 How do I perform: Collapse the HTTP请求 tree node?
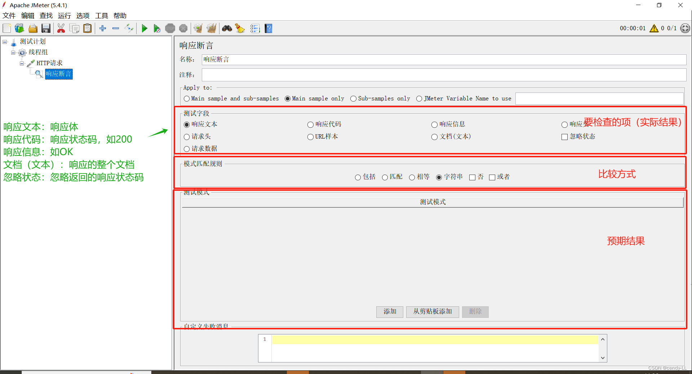(x=22, y=63)
